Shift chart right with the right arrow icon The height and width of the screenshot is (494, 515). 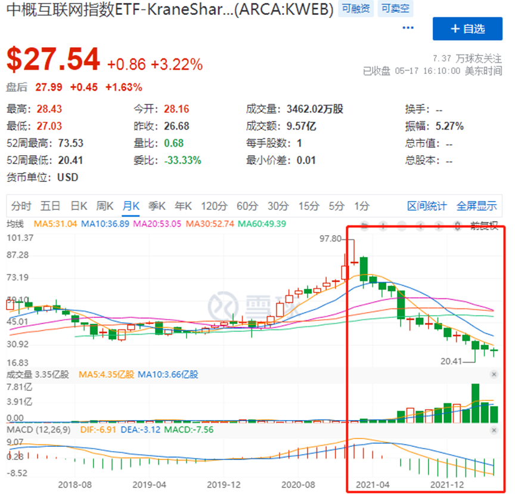tap(439, 226)
